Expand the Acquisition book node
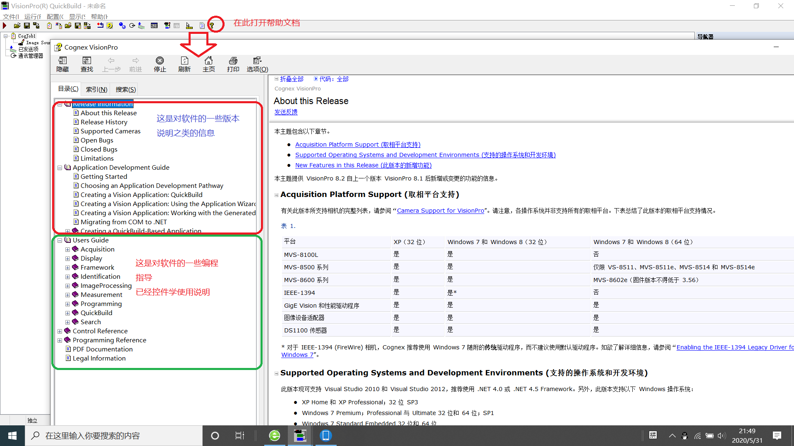This screenshot has width=794, height=446. point(67,249)
